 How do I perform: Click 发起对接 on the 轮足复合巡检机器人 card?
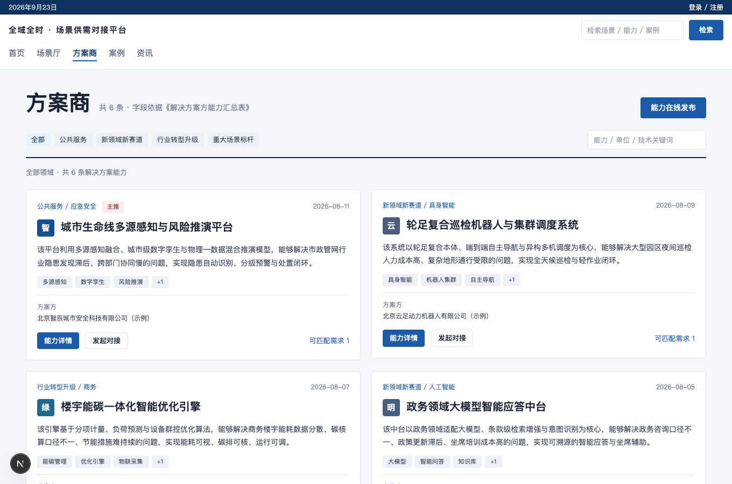(x=452, y=338)
